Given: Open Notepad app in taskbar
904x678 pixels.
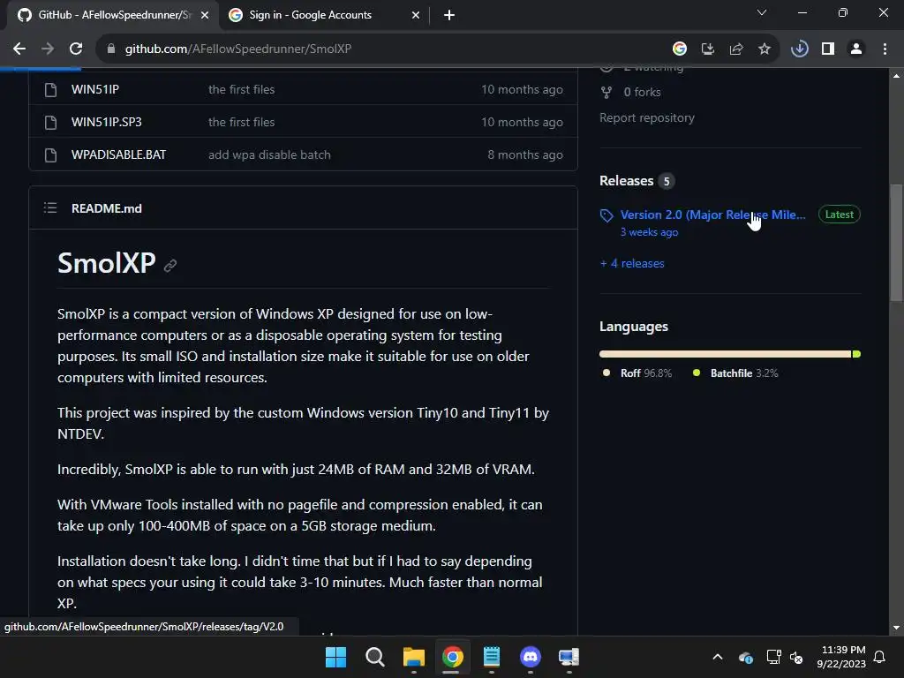Looking at the screenshot, I should [491, 657].
